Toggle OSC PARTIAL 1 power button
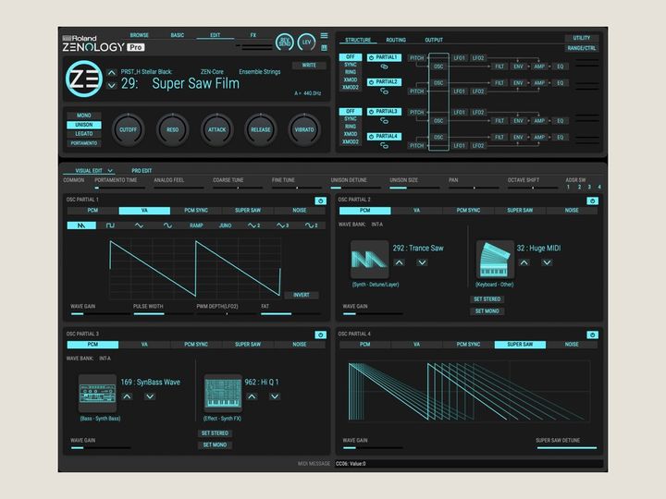Viewport: 666px width, 499px height. point(321,201)
